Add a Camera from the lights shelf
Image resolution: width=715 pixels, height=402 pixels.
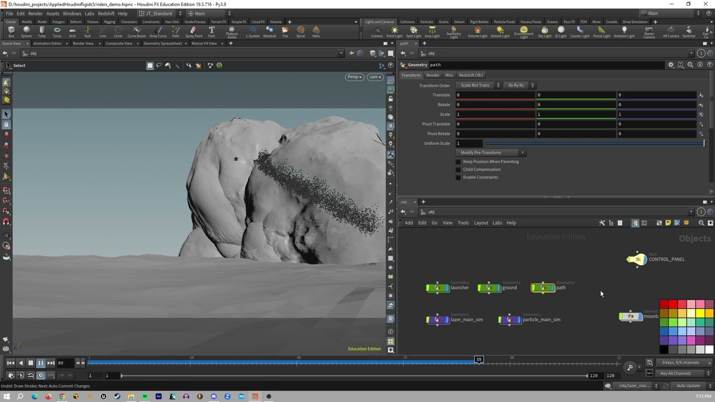tap(377, 32)
